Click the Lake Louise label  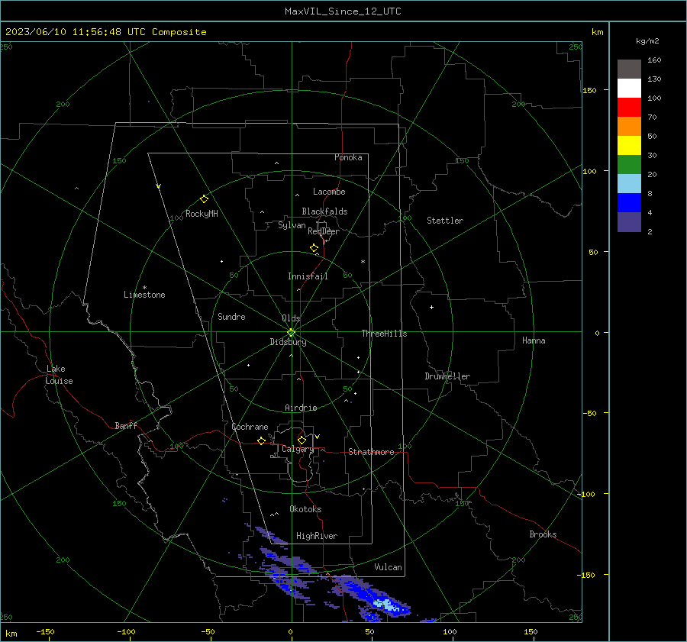(x=59, y=375)
